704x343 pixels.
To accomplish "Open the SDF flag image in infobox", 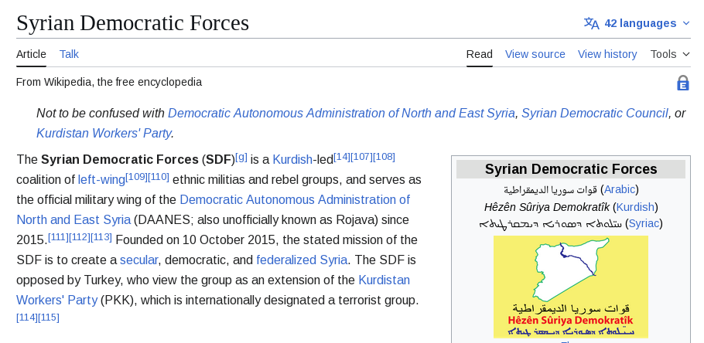I will coord(571,287).
